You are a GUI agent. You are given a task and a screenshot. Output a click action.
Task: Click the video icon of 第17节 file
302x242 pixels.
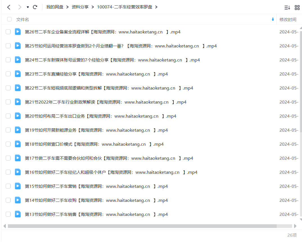(x=18, y=158)
